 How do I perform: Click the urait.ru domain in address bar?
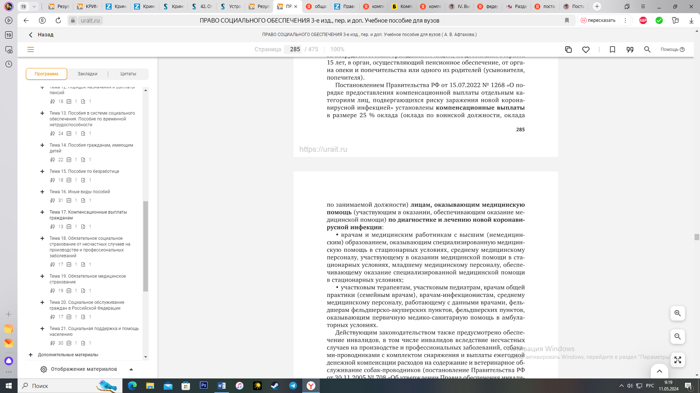(x=90, y=20)
